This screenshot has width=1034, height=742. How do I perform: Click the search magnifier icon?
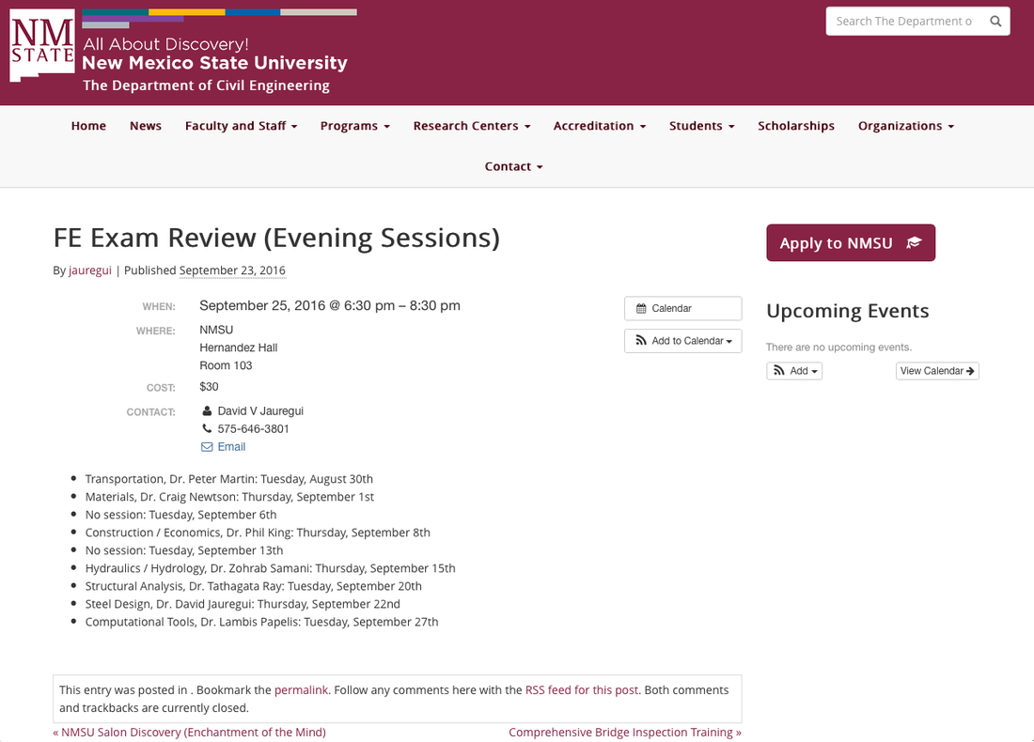click(995, 21)
